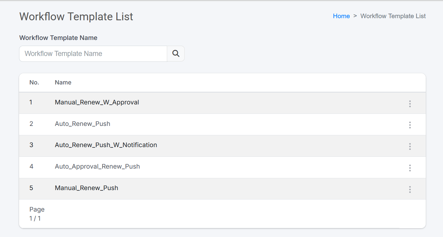Go to Home via breadcrumb link
This screenshot has height=237, width=443.
coord(341,16)
